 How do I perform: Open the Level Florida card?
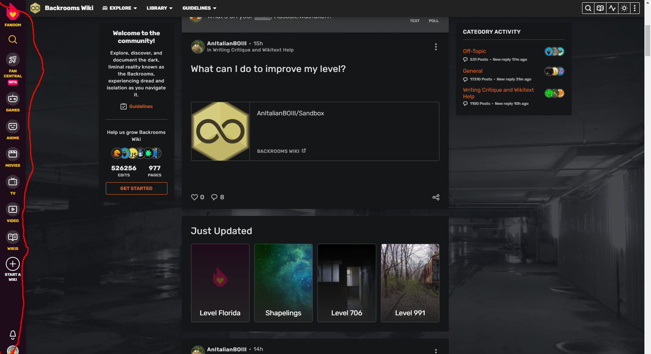(220, 283)
